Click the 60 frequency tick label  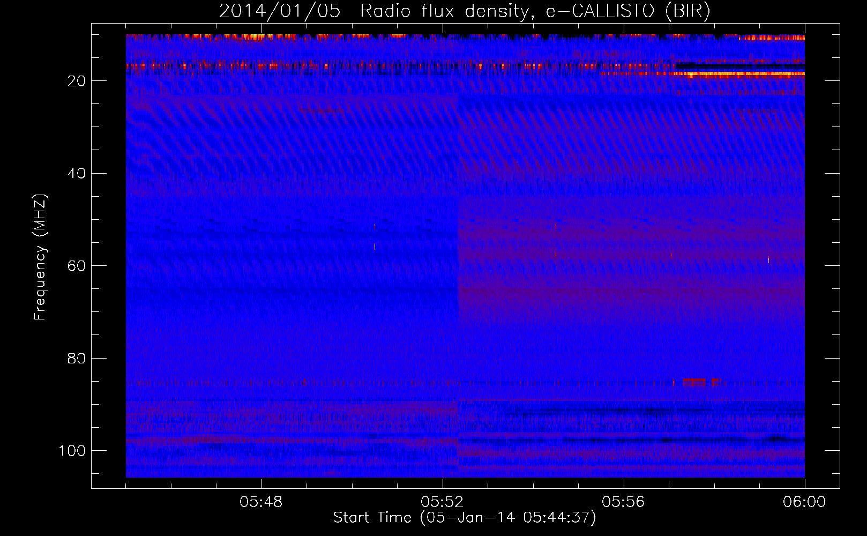coord(77,266)
